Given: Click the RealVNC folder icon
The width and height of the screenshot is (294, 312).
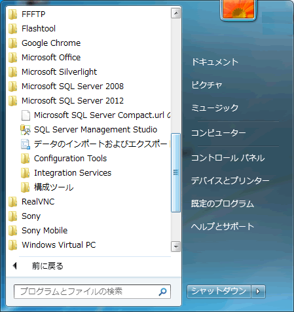Looking at the screenshot, I should (x=12, y=202).
